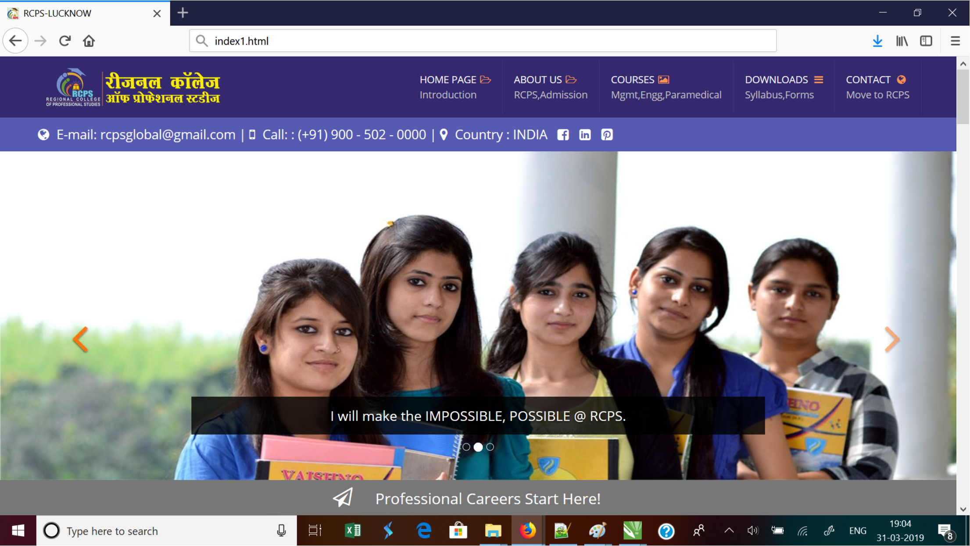This screenshot has height=546, width=970.
Task: Reload the current page
Action: (65, 41)
